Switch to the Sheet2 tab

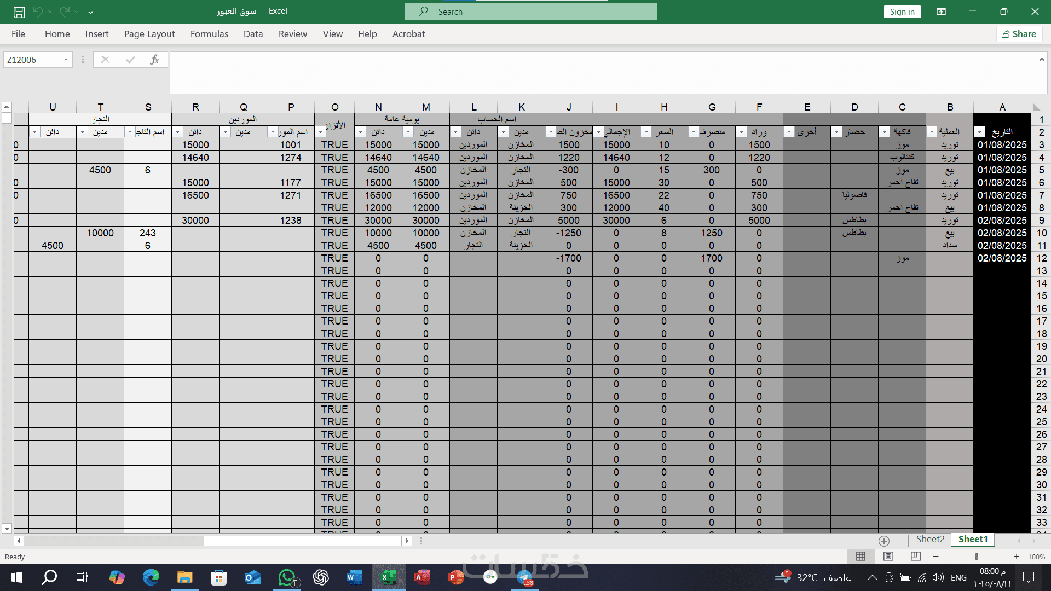930,539
